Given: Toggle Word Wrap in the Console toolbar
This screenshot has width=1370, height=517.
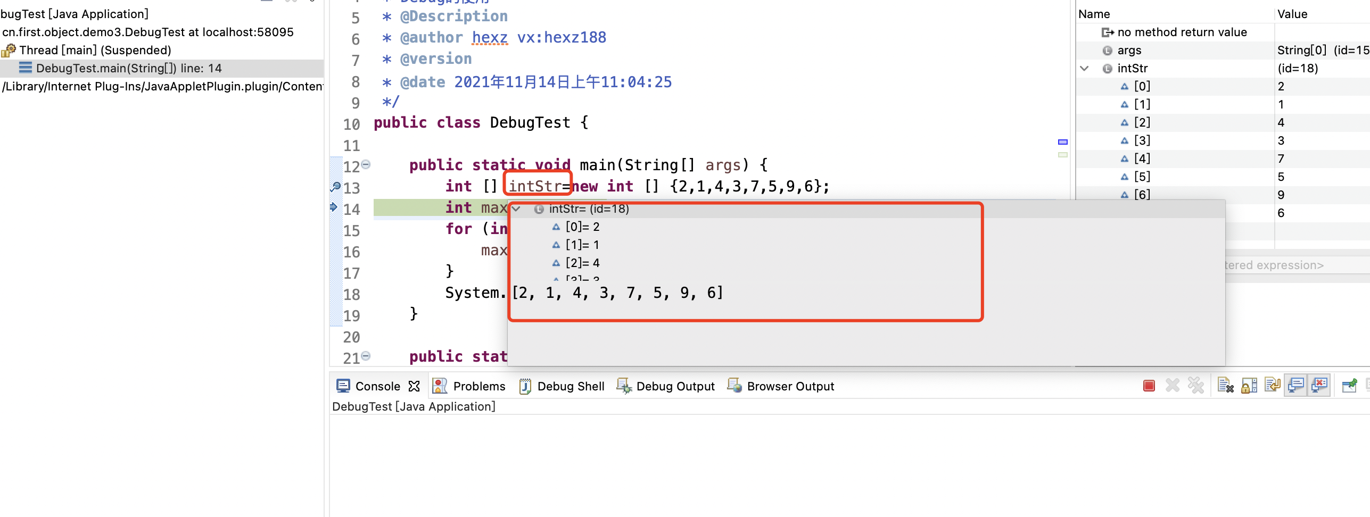Looking at the screenshot, I should point(1272,386).
